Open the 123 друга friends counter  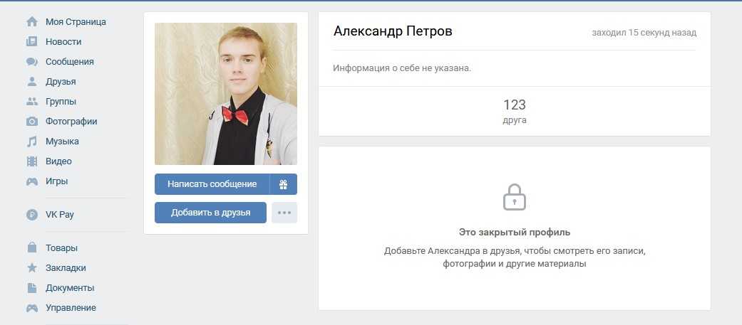[x=515, y=112]
